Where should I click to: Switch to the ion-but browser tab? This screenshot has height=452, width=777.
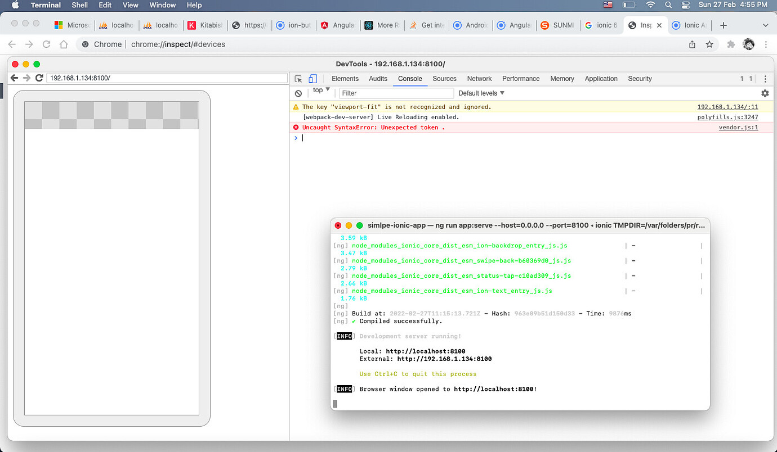[293, 25]
